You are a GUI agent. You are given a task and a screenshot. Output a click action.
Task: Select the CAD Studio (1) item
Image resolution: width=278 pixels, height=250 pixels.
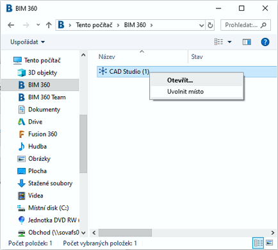pyautogui.click(x=187, y=71)
